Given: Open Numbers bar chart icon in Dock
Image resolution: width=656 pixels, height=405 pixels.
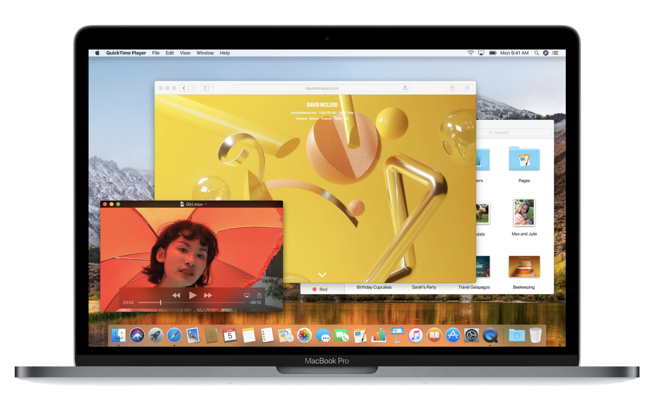Looking at the screenshot, I should (378, 335).
